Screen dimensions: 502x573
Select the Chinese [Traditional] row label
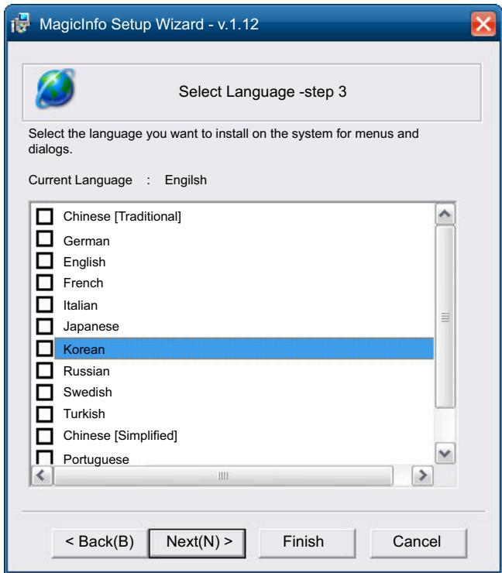pyautogui.click(x=122, y=216)
